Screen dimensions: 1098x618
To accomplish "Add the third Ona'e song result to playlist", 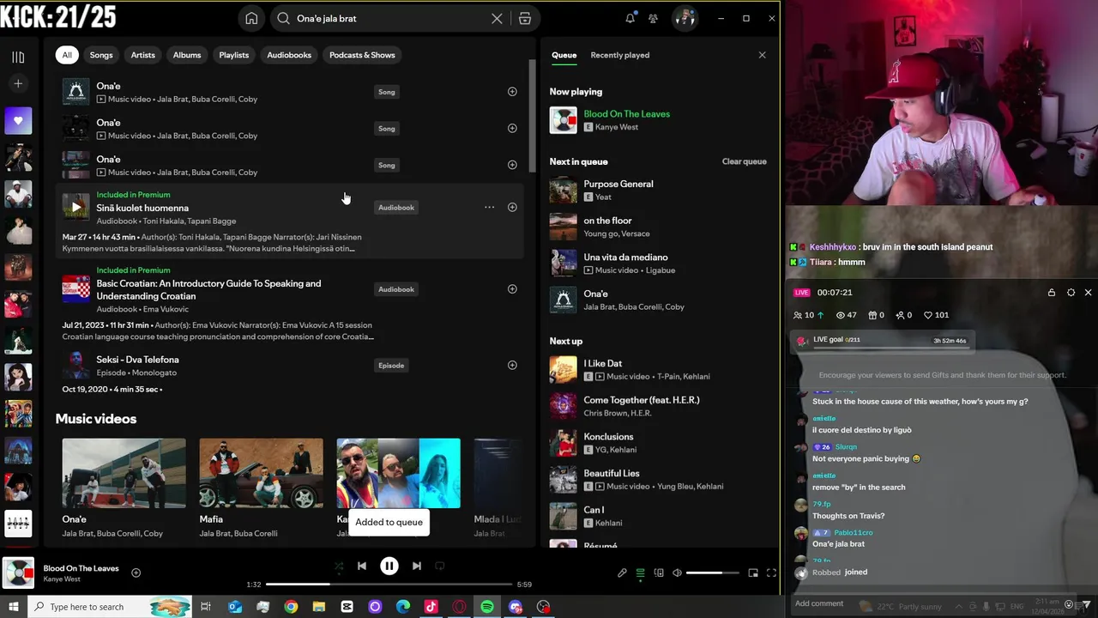I will (x=512, y=165).
